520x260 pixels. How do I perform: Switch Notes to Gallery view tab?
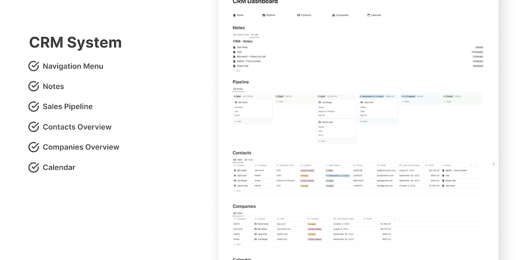point(241,35)
